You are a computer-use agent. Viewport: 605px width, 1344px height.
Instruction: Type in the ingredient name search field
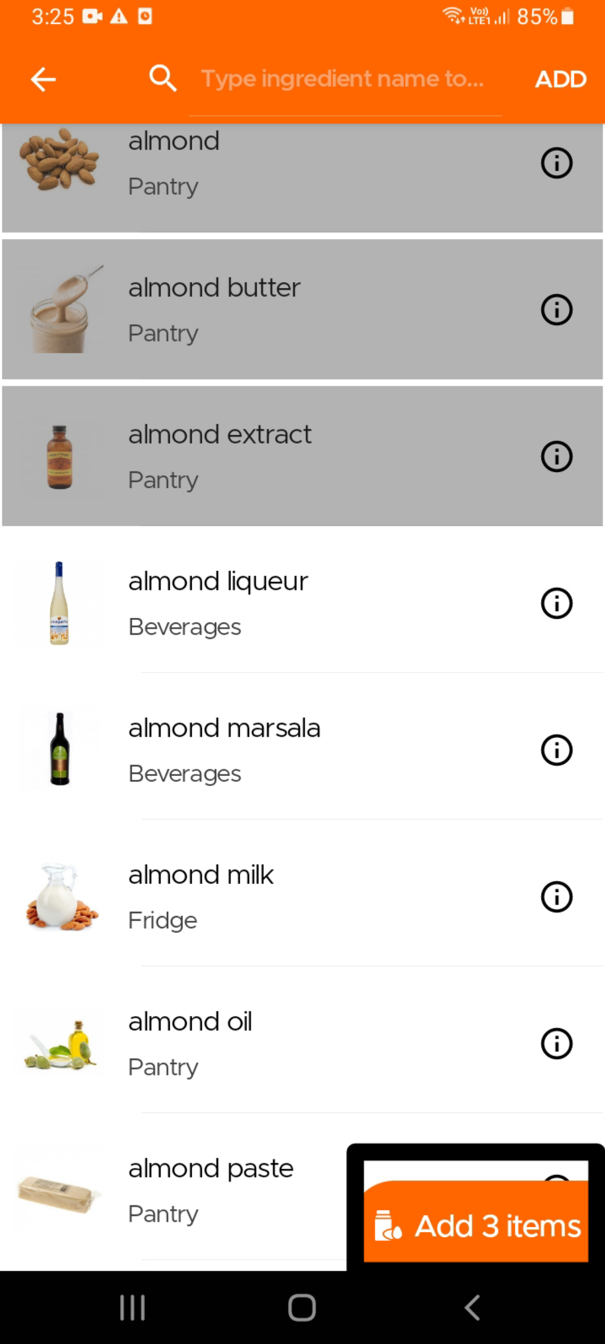[345, 79]
